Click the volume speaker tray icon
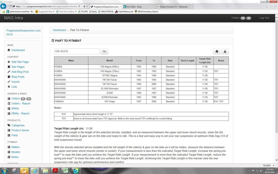 click(261, 171)
